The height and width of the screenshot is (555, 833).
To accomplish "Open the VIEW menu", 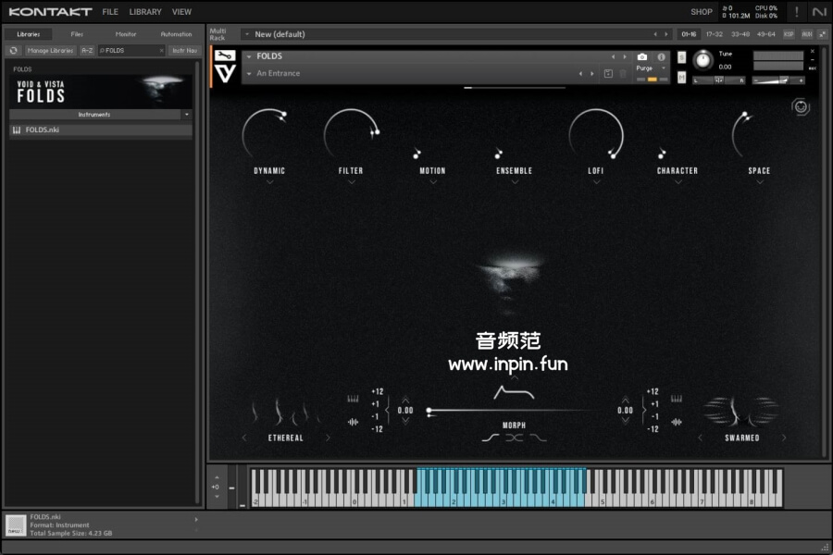I will click(181, 12).
